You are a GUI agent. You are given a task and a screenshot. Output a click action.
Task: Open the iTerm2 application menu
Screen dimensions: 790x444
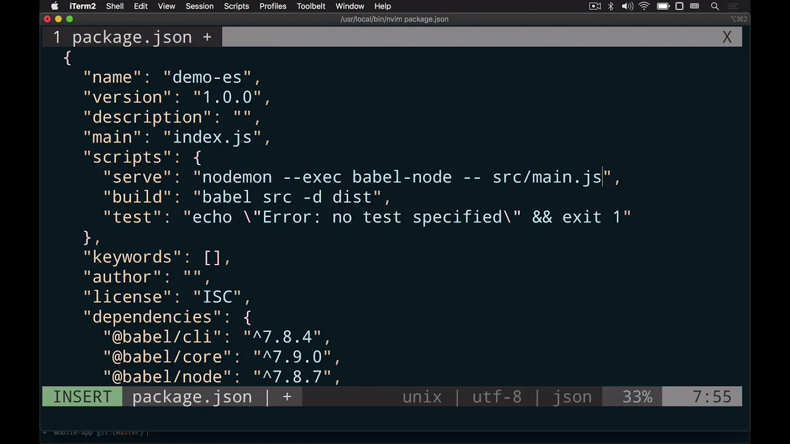coord(83,6)
